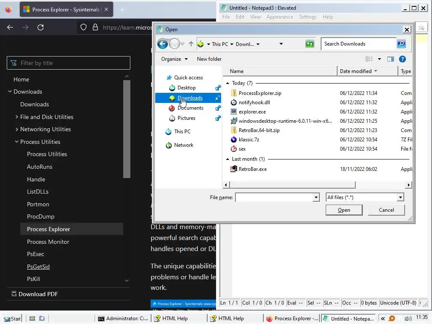Click the Open button
This screenshot has width=432, height=324.
(x=344, y=210)
